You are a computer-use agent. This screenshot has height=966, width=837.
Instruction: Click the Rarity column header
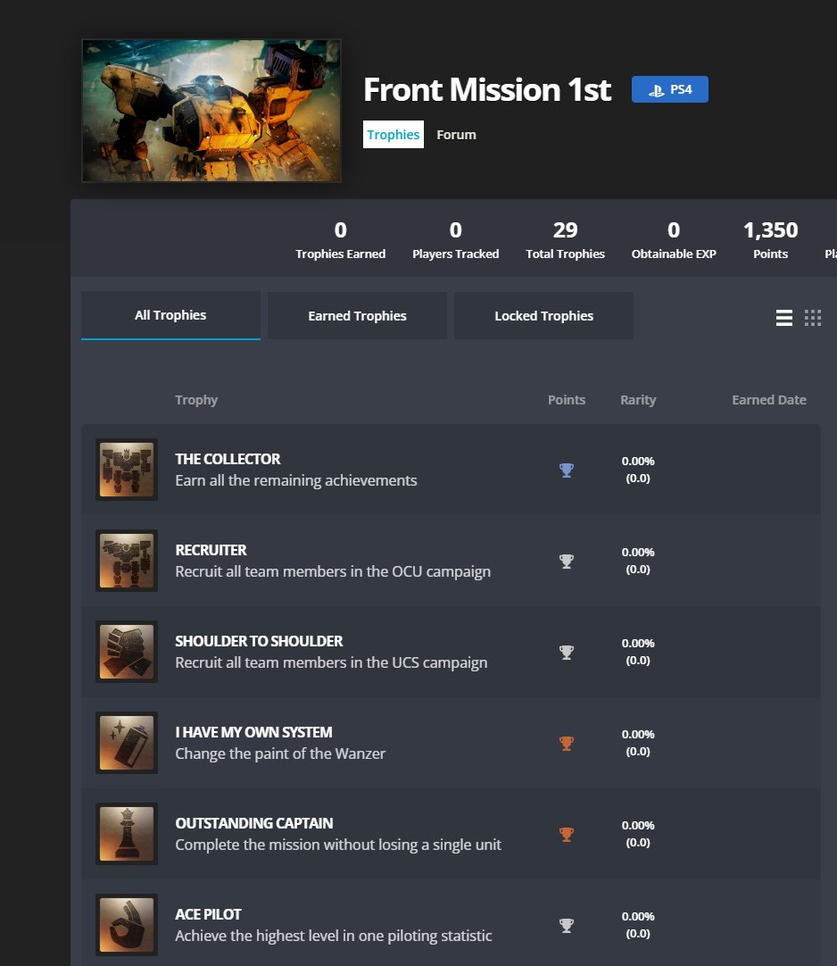638,400
